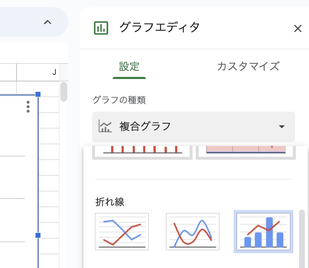
Task: Click the dropdown arrow in chart type field
Action: click(282, 127)
